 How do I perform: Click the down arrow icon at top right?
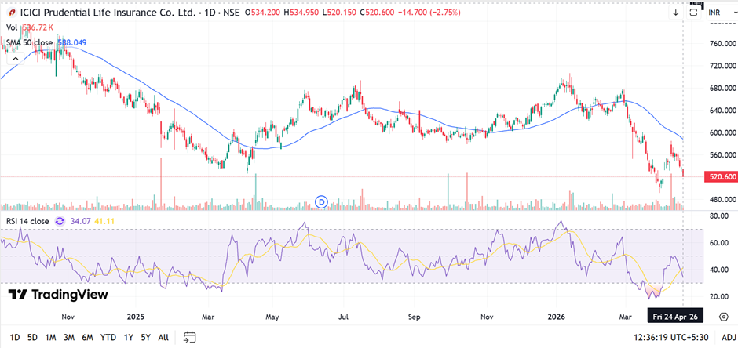point(675,12)
